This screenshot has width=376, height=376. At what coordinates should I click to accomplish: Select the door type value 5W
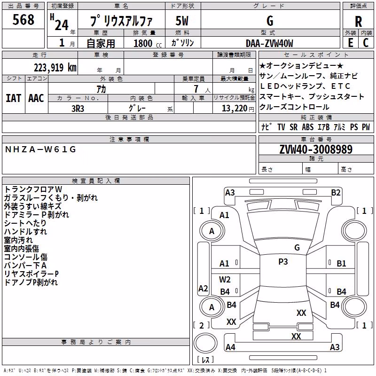click(182, 21)
